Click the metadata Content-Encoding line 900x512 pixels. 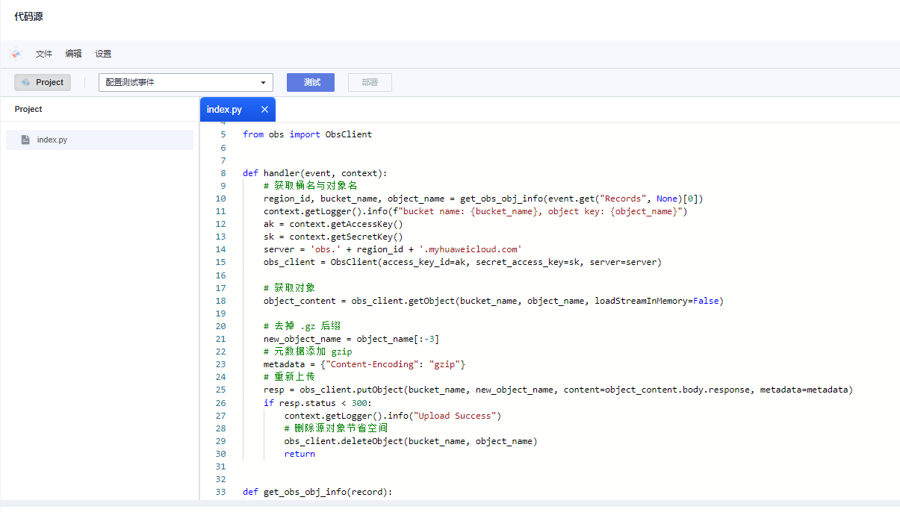(364, 364)
